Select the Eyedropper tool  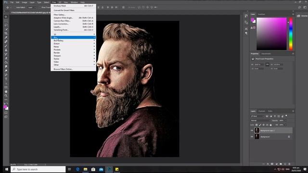point(6,37)
